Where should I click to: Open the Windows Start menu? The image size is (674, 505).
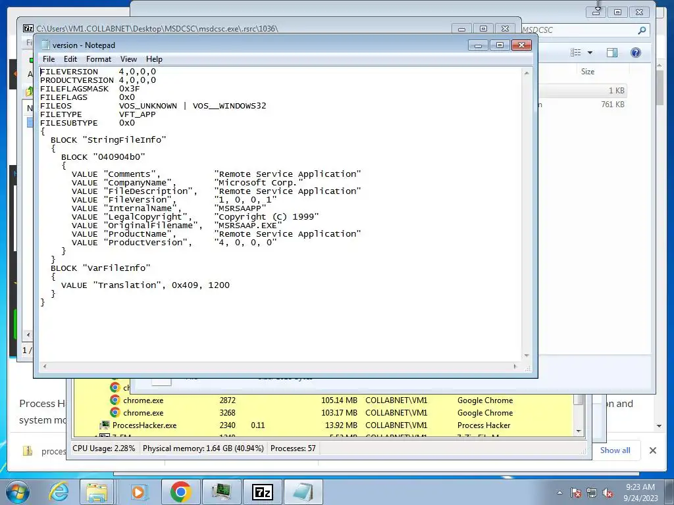point(17,492)
